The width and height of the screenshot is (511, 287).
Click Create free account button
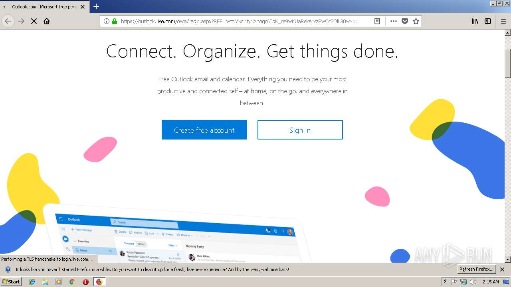204,130
